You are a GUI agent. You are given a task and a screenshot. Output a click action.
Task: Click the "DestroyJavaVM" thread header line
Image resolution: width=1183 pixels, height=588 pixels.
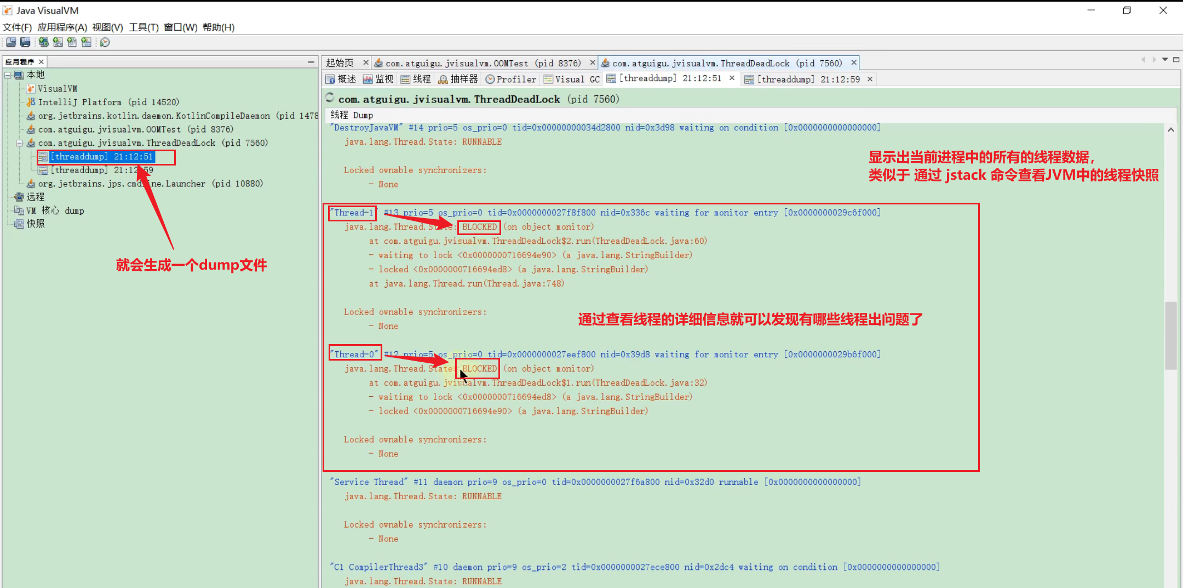point(605,128)
